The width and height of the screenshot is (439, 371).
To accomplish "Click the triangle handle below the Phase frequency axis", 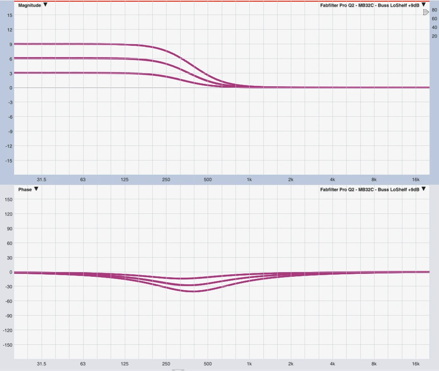I will (x=178, y=369).
